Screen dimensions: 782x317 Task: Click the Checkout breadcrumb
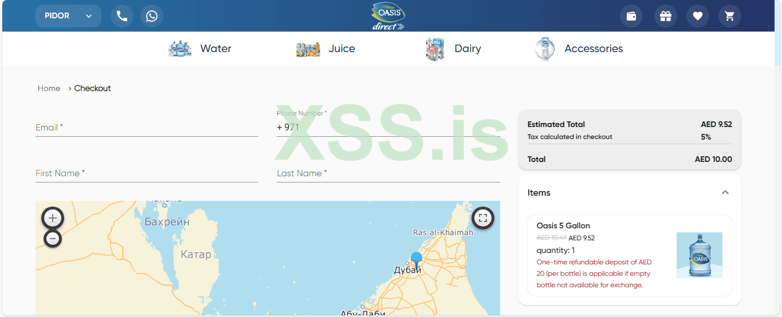click(x=93, y=88)
